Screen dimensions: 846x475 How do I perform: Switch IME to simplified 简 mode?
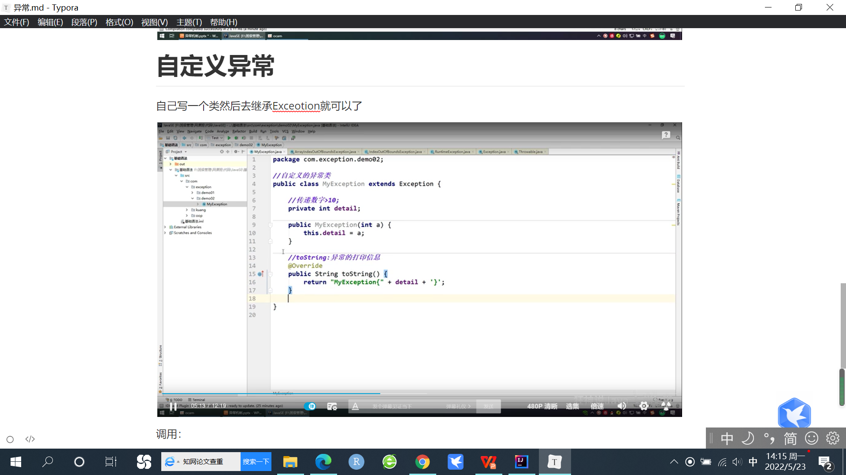[790, 438]
